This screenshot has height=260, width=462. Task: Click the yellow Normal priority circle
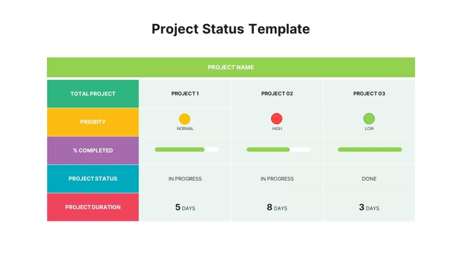(185, 119)
